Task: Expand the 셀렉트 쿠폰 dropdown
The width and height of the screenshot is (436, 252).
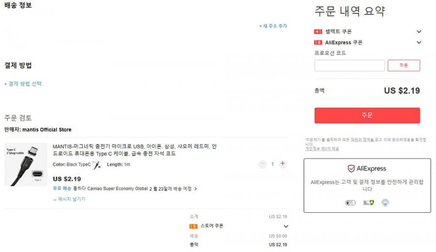Action: [419, 31]
